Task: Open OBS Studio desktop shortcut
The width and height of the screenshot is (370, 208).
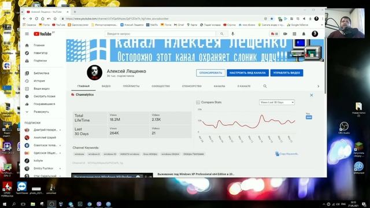Action: pos(344,128)
